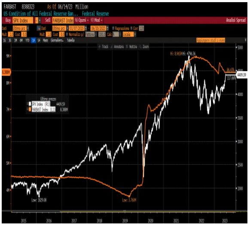
Task: Click the 4409.59 right axis value tag
Action: coord(241,75)
